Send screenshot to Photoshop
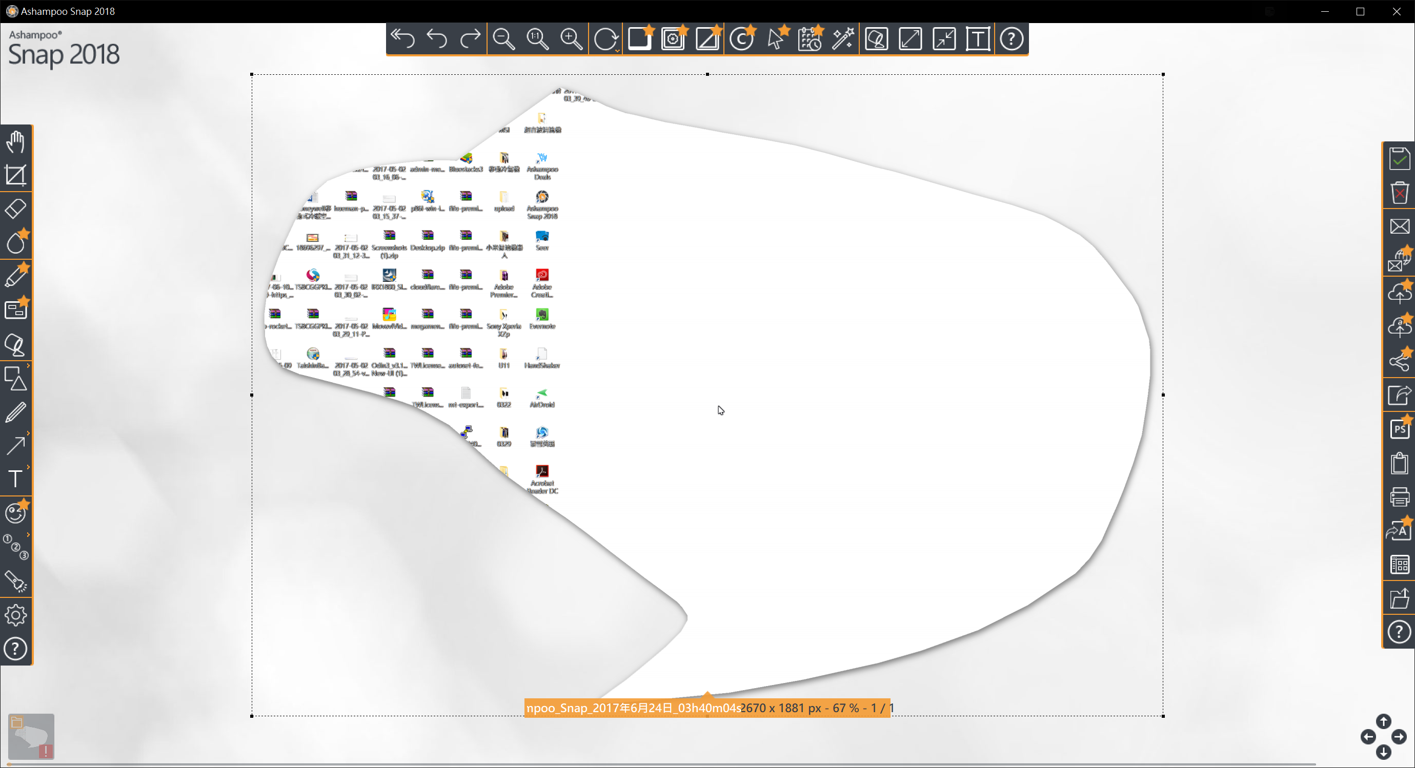This screenshot has height=768, width=1415. [x=1399, y=430]
